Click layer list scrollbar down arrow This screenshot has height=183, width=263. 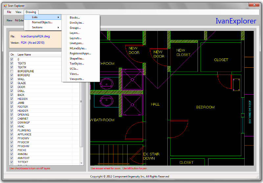click(81, 163)
